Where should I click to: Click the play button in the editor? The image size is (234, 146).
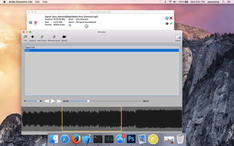(53, 101)
